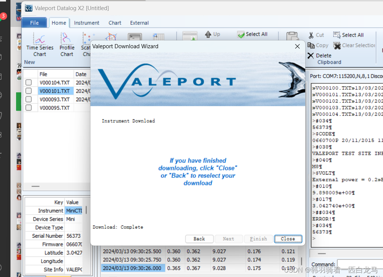Screen dimensions: 383x277
Task: Create a new Profile Chart
Action: click(x=67, y=44)
